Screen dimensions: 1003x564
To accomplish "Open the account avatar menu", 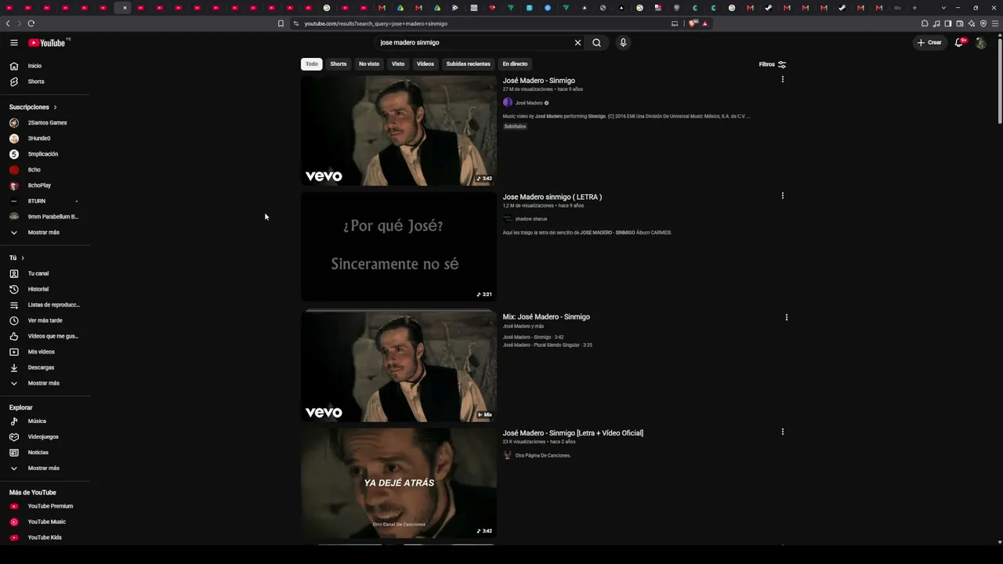I will [980, 42].
